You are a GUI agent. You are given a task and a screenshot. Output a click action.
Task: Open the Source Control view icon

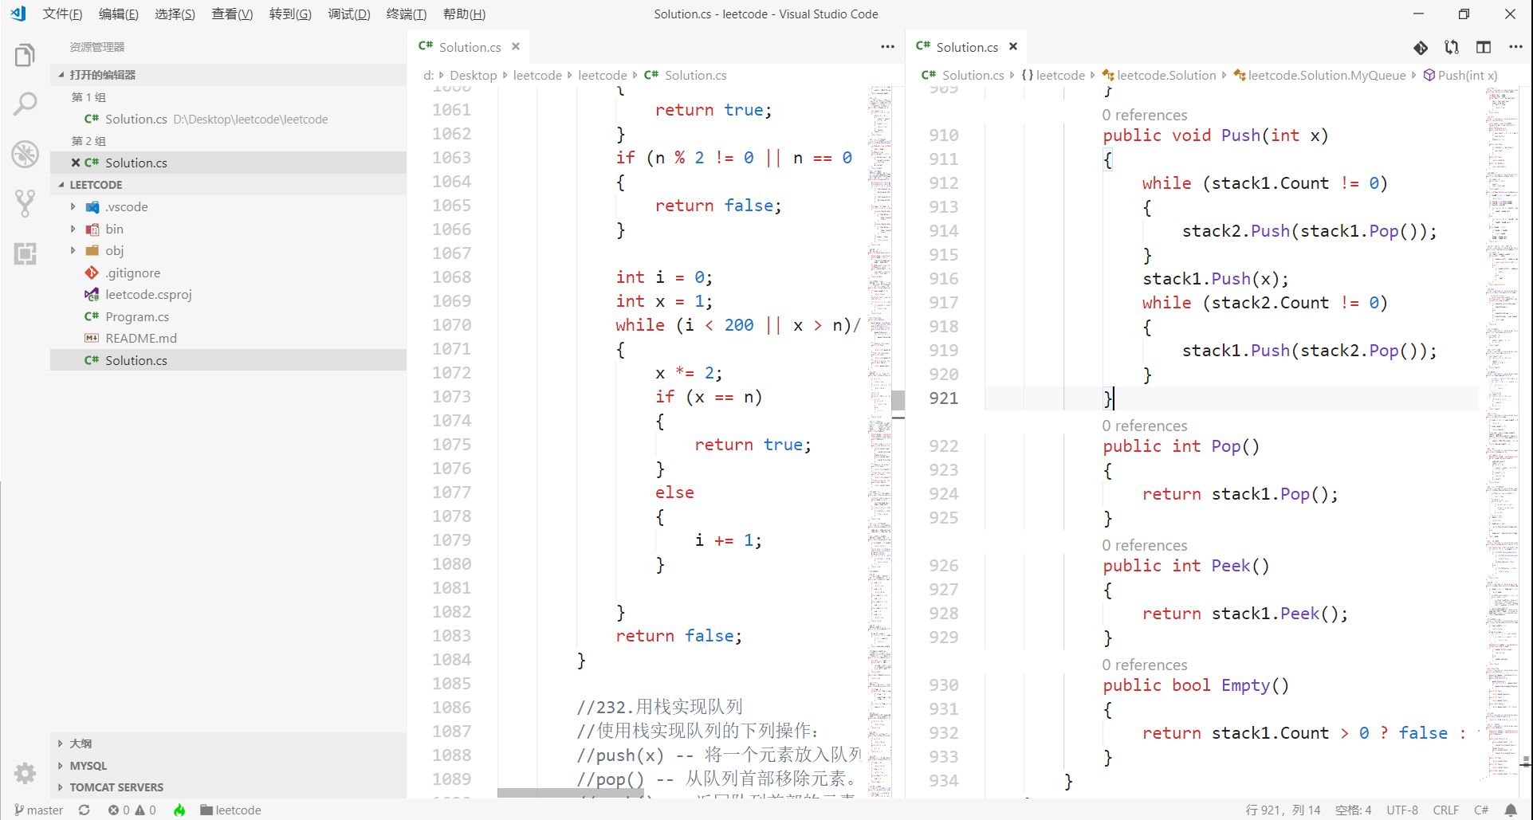25,203
